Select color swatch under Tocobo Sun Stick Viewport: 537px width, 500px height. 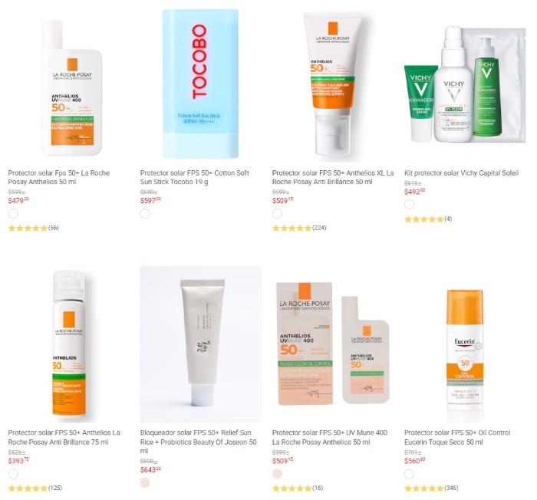pos(145,214)
